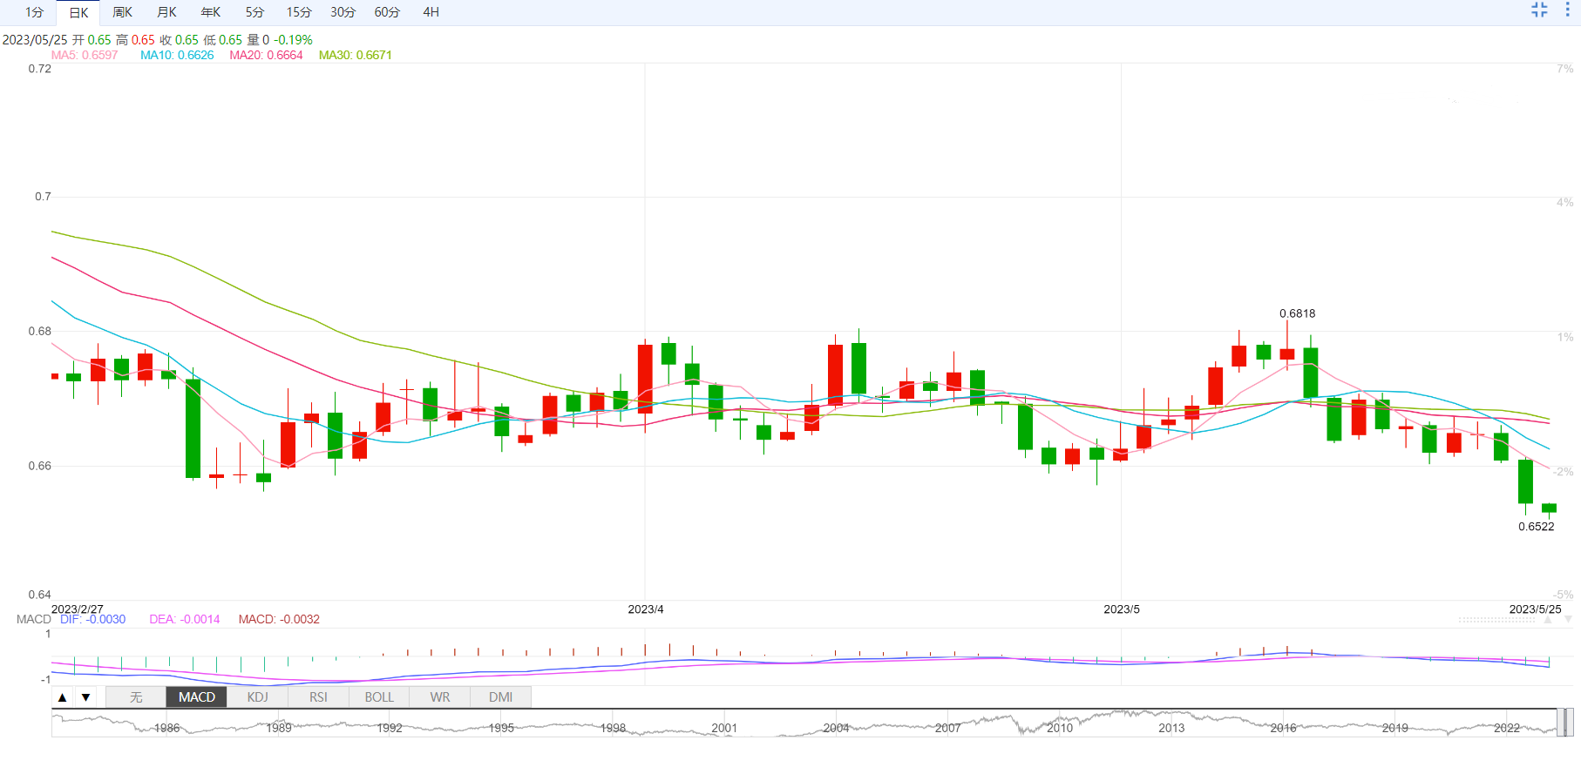
Task: Click the black up arrow beside the 无 tab
Action: coord(63,697)
